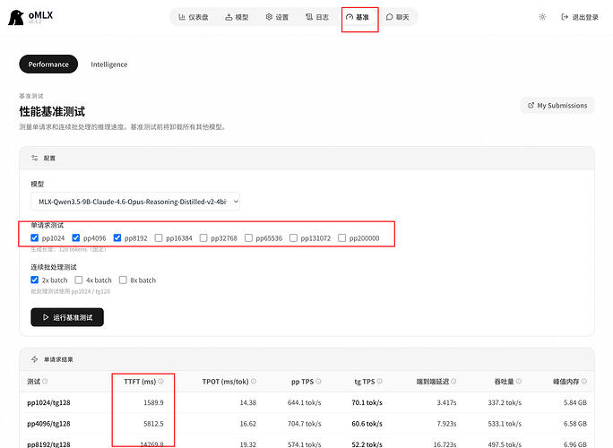Click info icon next to TTFT (ms)

pos(160,381)
